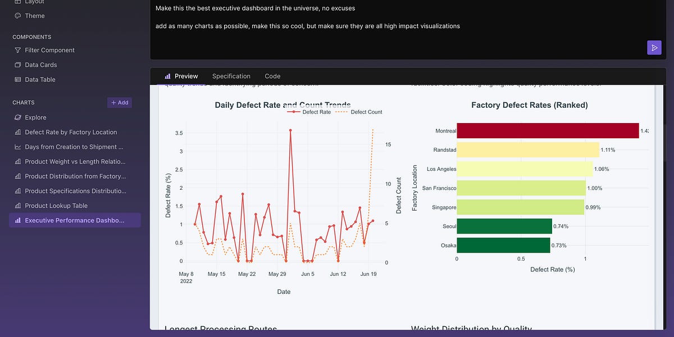Hide the Montreal bar via its legend row

click(x=445, y=130)
